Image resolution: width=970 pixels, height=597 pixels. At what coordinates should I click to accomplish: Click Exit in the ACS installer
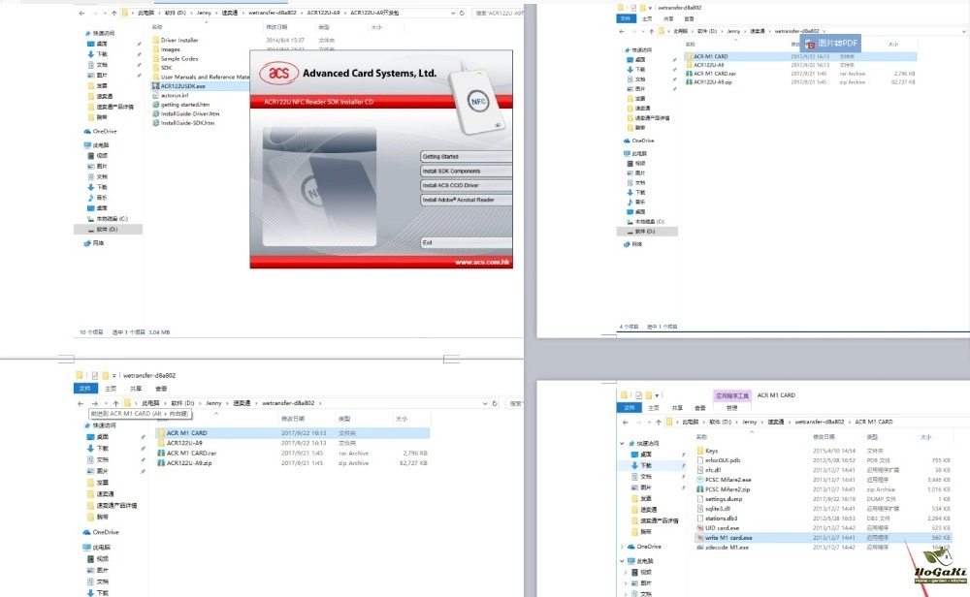466,242
